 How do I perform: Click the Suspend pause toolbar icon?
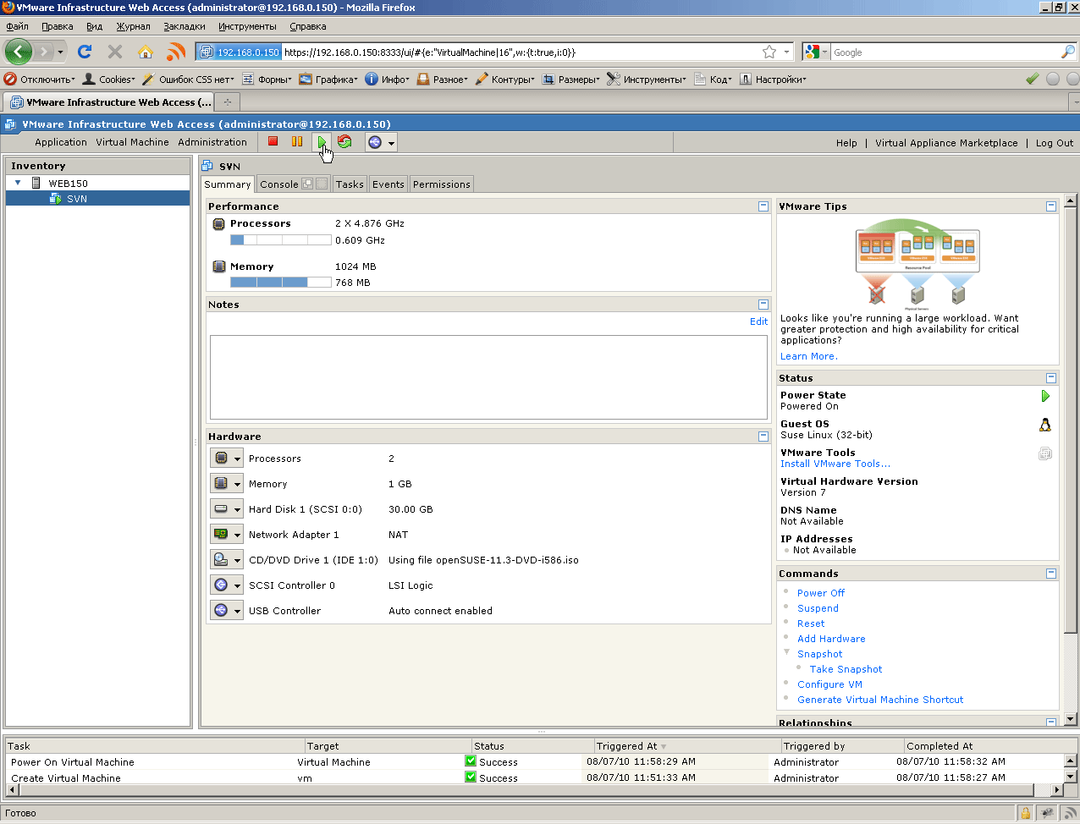(297, 142)
